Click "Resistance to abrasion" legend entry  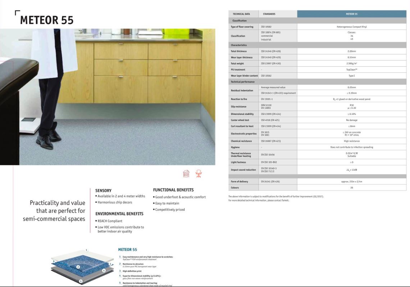133,264
